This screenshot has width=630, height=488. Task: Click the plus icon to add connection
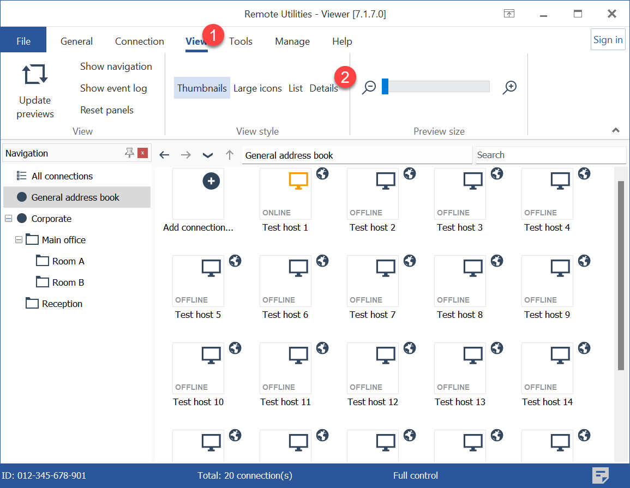click(x=211, y=181)
